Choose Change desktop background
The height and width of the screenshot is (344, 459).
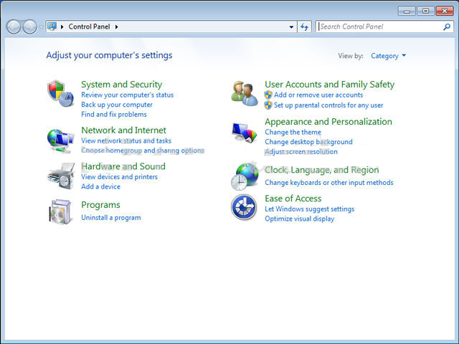point(308,142)
